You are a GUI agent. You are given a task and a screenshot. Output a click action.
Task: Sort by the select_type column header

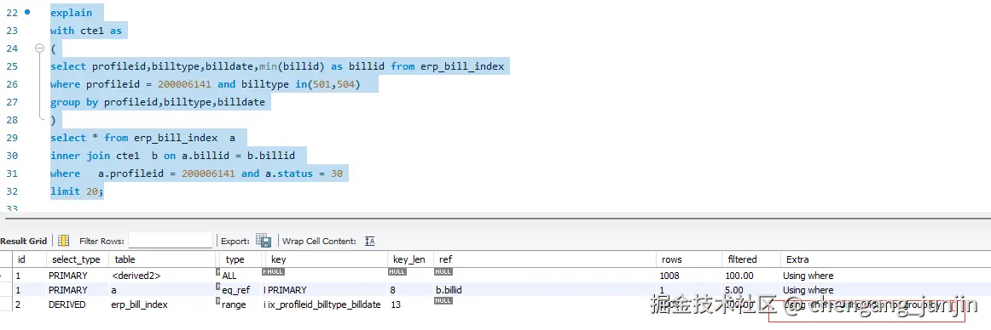tap(76, 259)
